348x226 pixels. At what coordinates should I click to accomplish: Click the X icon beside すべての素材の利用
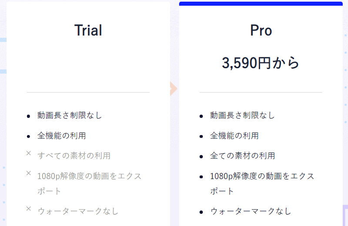[29, 153]
